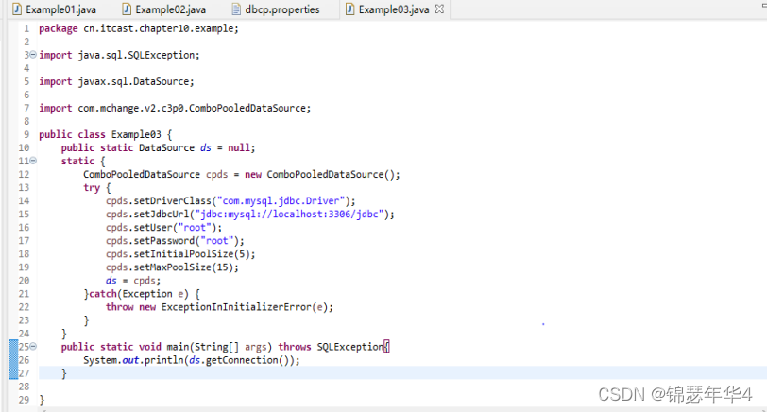Collapse the static block at line 11
The height and width of the screenshot is (413, 767).
point(33,161)
